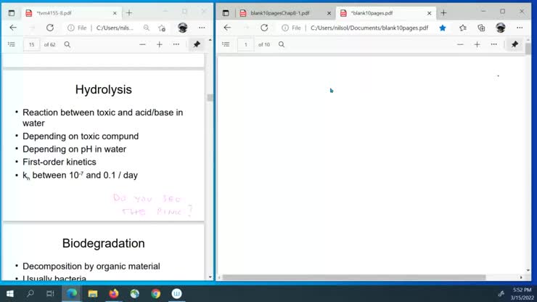Image resolution: width=537 pixels, height=302 pixels.
Task: Zoom out in the left PDF viewer
Action: click(142, 44)
